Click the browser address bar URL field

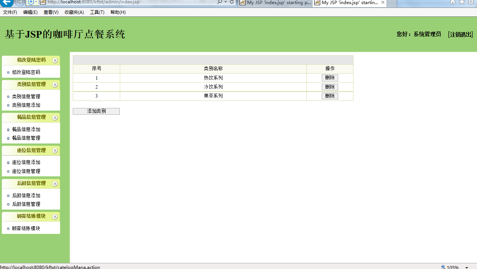click(x=127, y=2)
